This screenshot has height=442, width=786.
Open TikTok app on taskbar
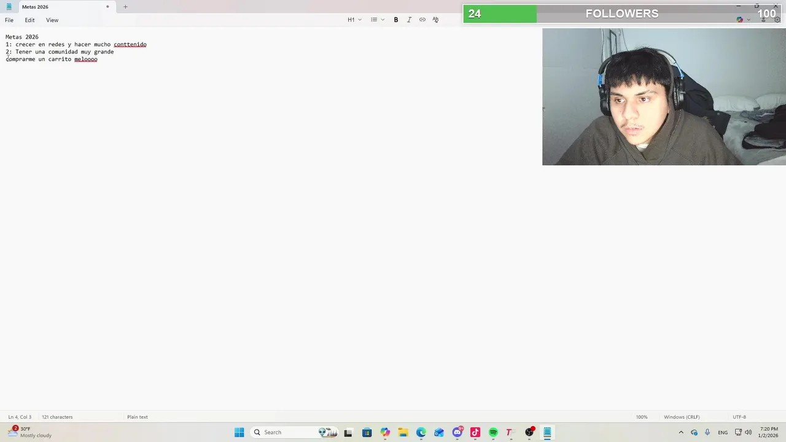[x=475, y=432]
